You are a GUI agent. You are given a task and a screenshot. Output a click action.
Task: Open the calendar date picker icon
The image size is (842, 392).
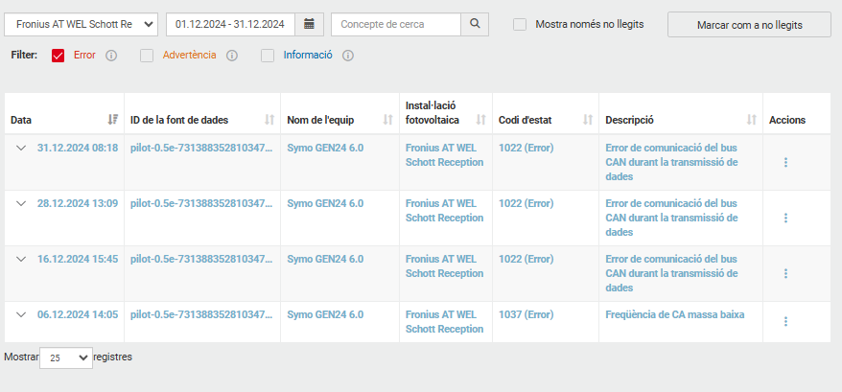pos(308,23)
